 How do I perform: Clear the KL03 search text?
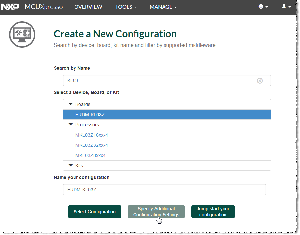(260, 81)
